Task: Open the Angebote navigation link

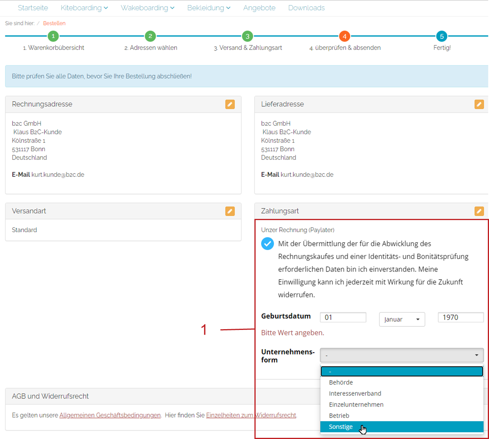Action: [x=259, y=8]
